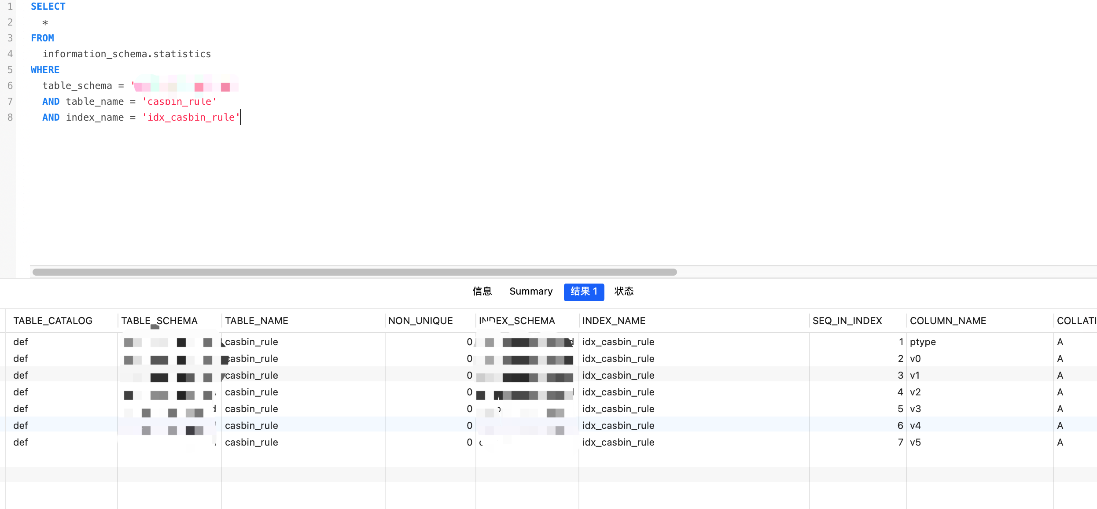Click the TABLE_NAME column header
This screenshot has width=1097, height=509.
point(257,321)
